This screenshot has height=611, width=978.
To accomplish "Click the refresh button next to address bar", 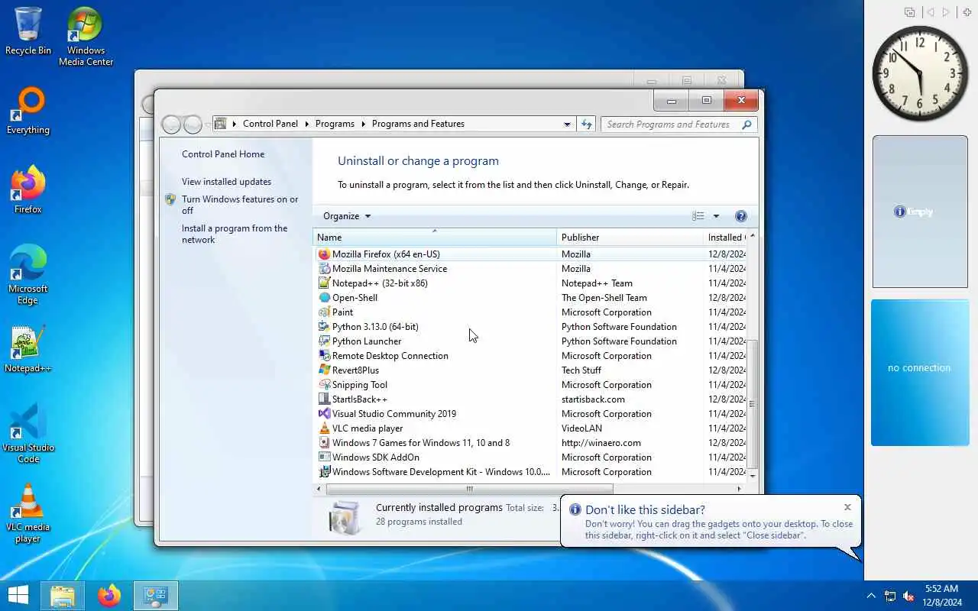I will tap(587, 124).
